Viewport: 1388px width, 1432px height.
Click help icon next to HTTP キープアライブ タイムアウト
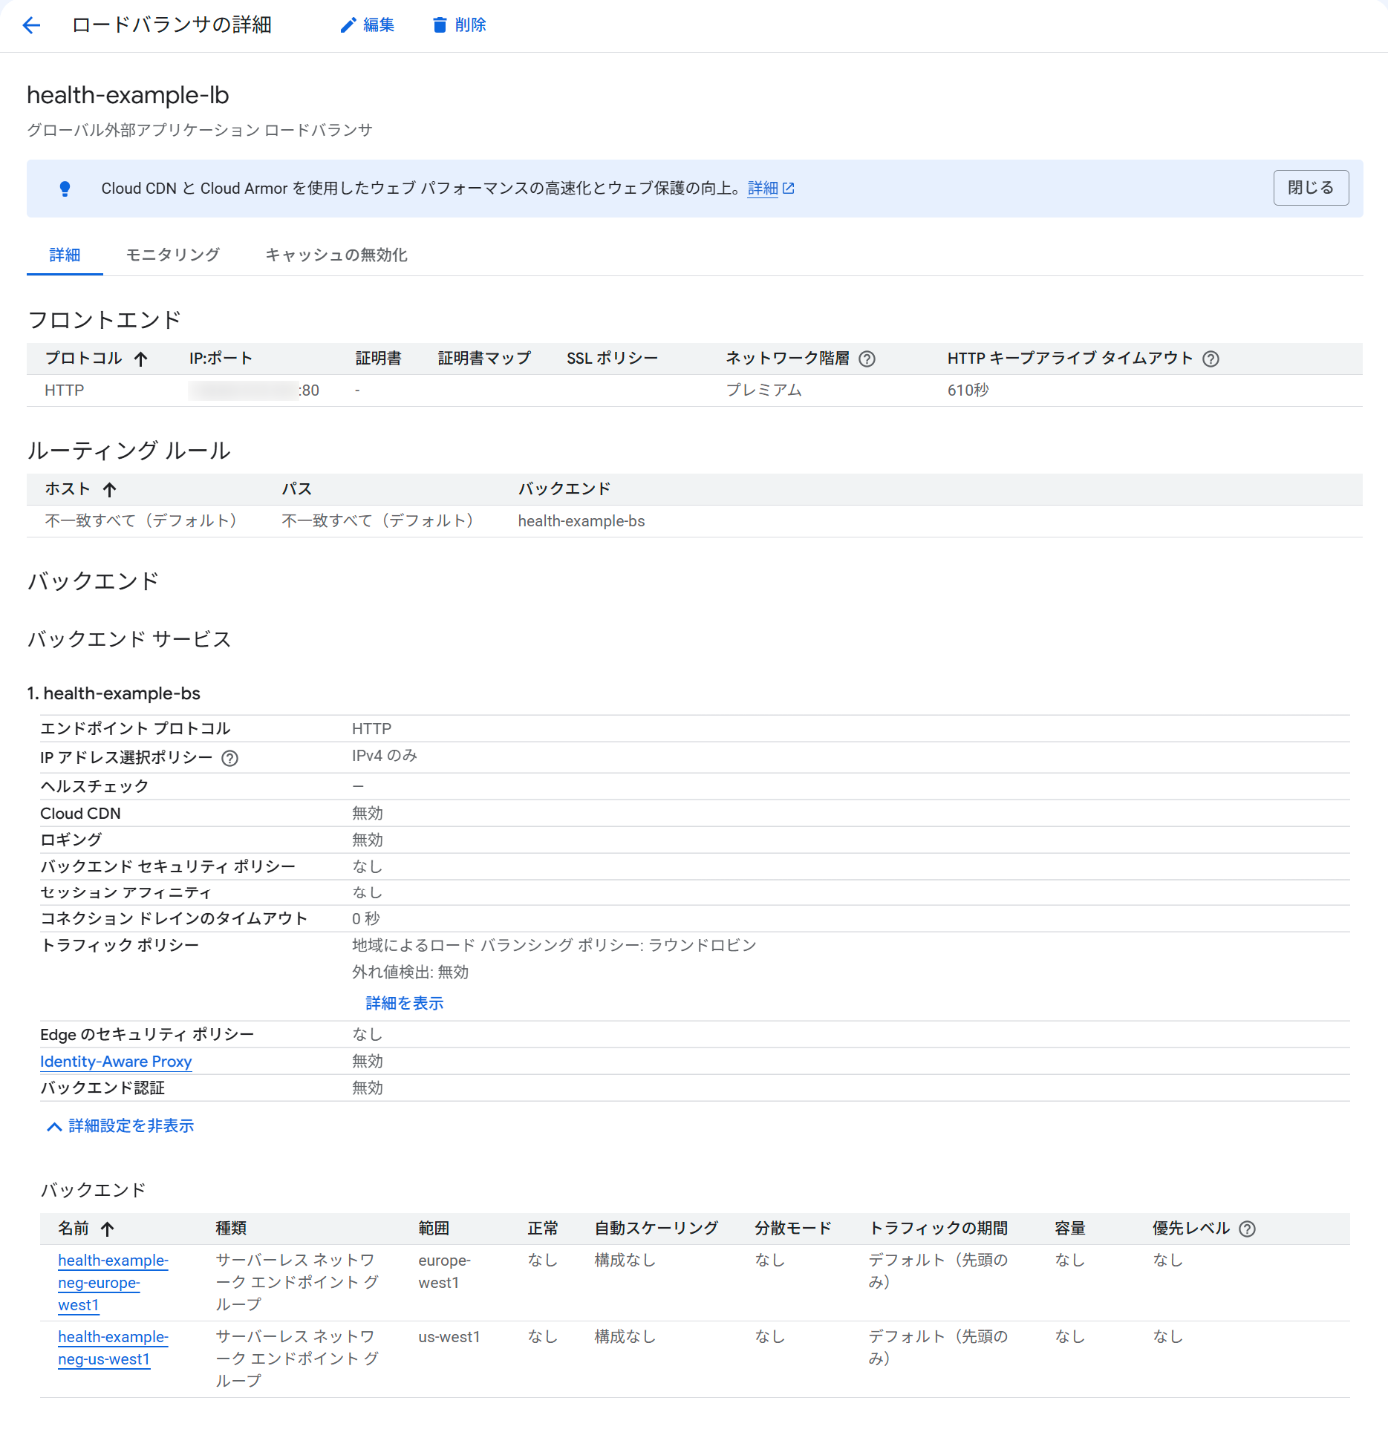[1211, 359]
